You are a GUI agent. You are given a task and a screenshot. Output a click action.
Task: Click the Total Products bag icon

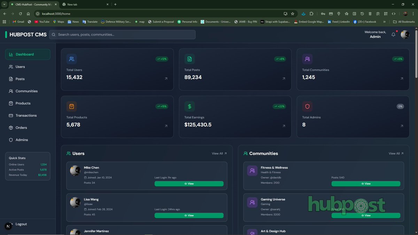(x=71, y=106)
